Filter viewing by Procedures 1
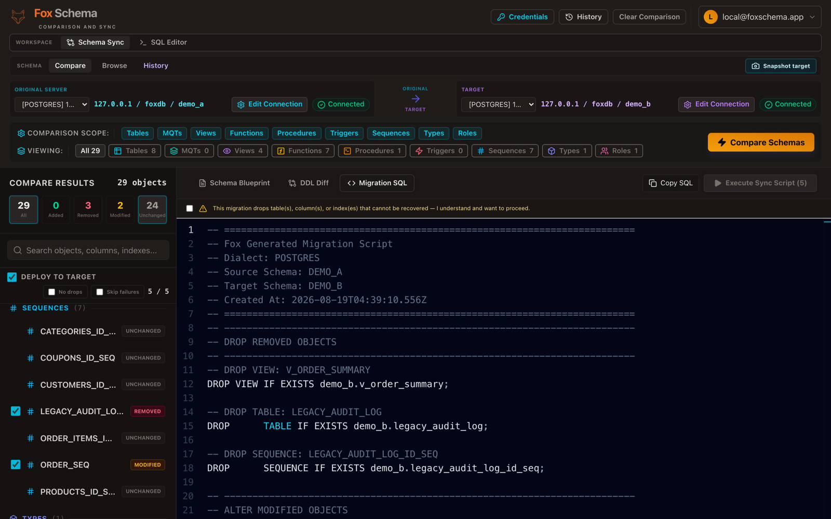Screen dimensions: 831x519 click(x=372, y=151)
